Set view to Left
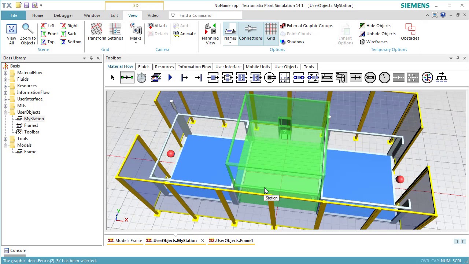469x264 pixels. point(48,26)
